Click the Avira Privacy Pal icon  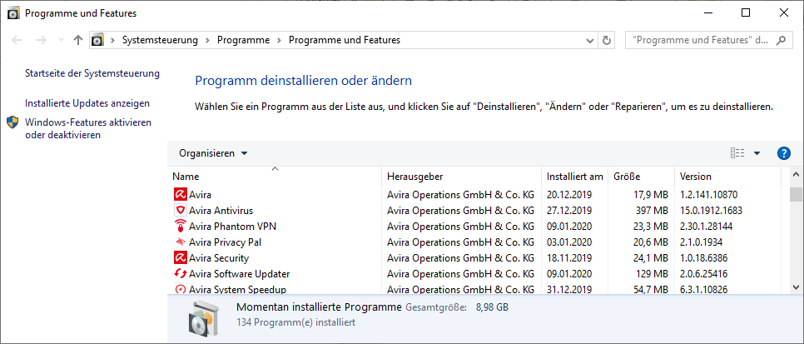pos(180,242)
